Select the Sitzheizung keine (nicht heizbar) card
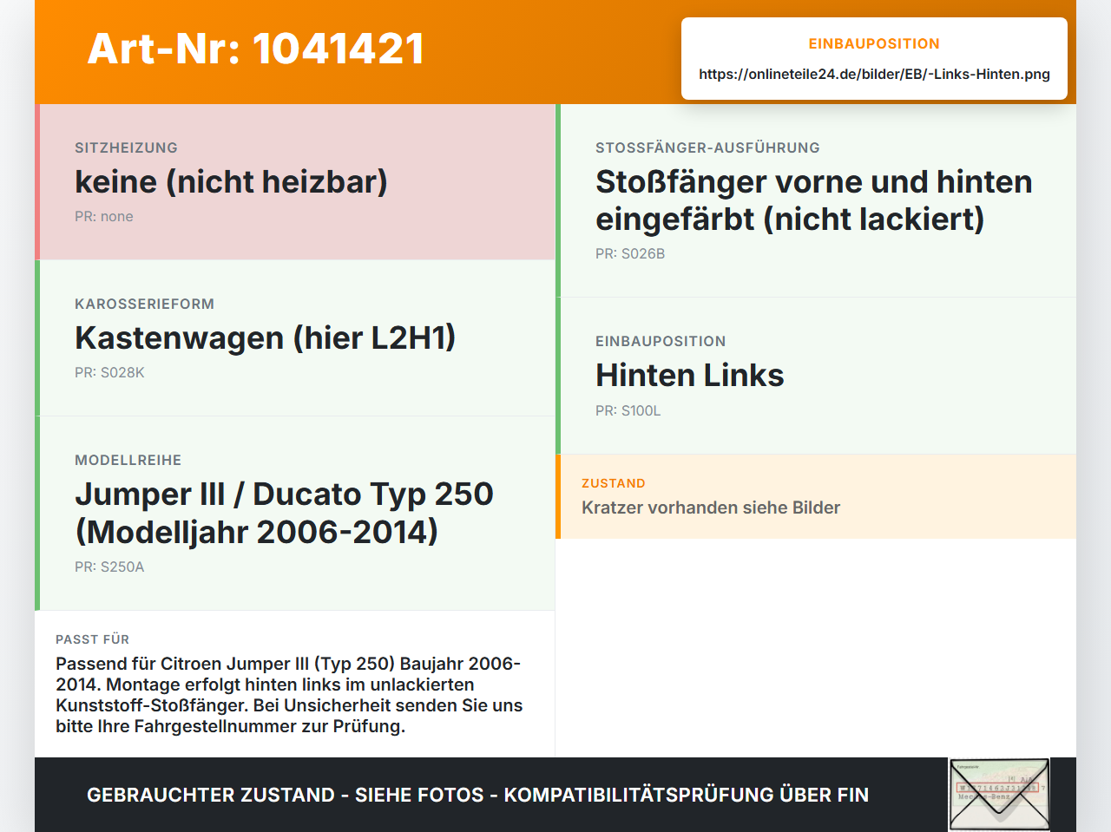The height and width of the screenshot is (832, 1111). pyautogui.click(x=295, y=182)
